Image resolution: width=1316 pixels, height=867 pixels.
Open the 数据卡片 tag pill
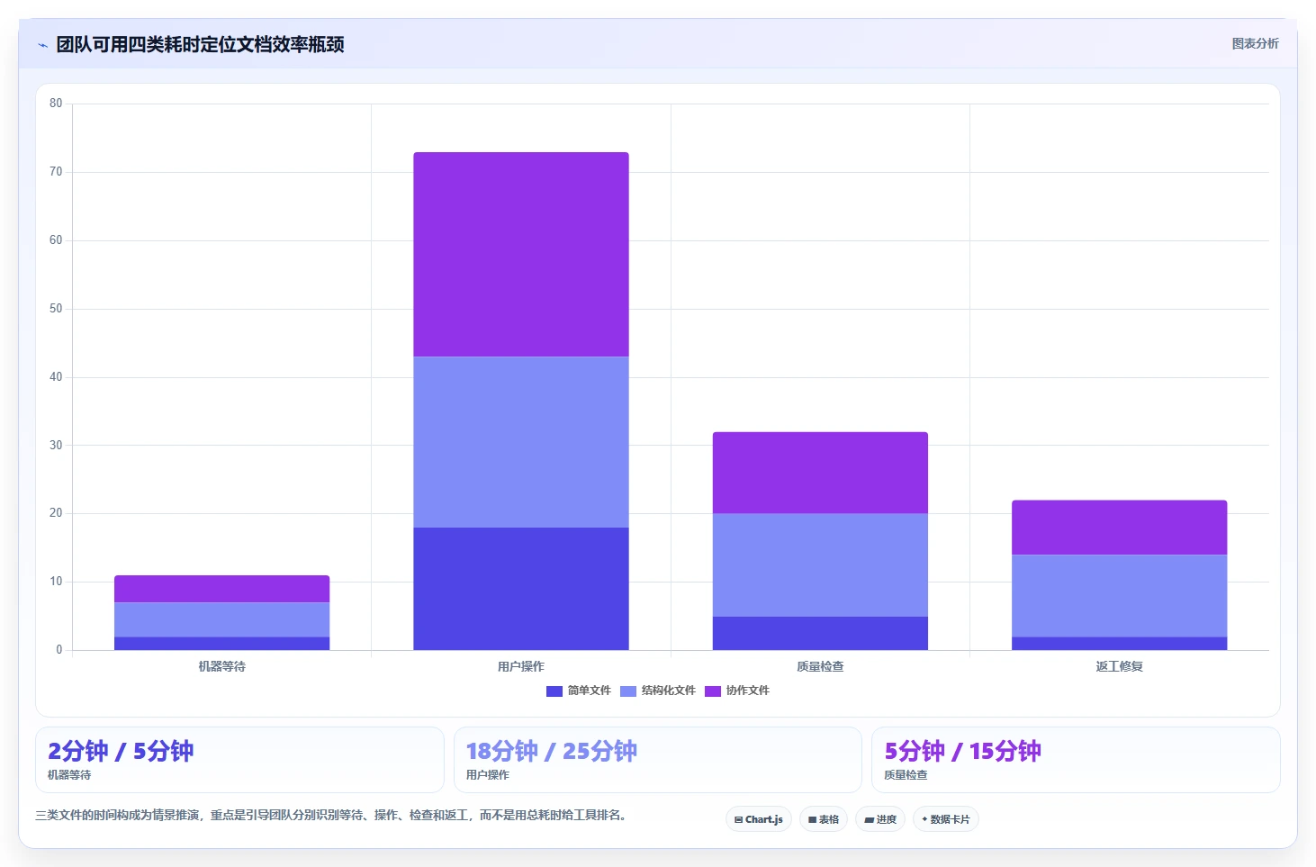946,819
